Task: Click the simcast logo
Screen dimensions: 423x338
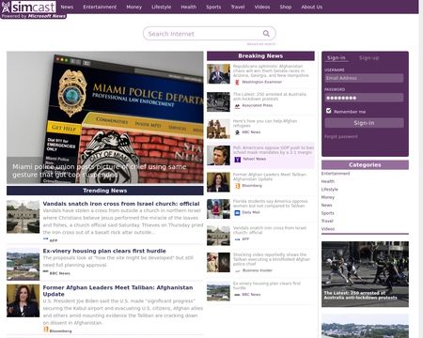Action: click(29, 7)
